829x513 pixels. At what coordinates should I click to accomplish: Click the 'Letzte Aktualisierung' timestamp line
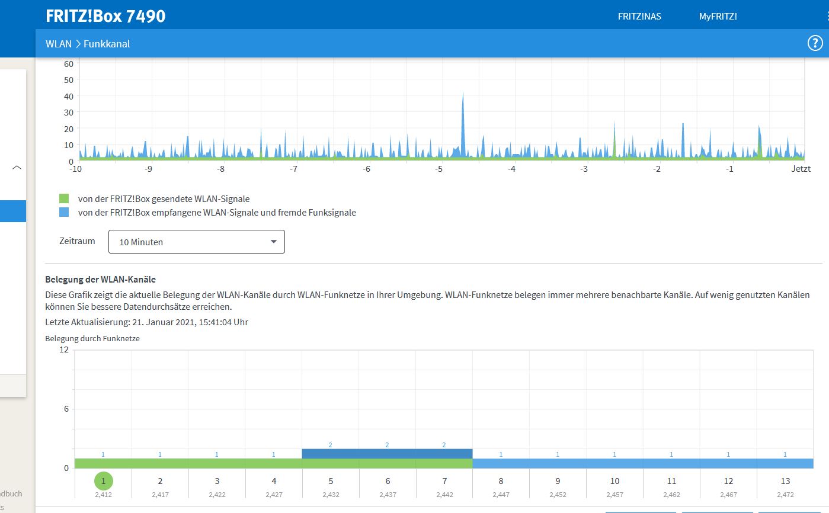[146, 322]
